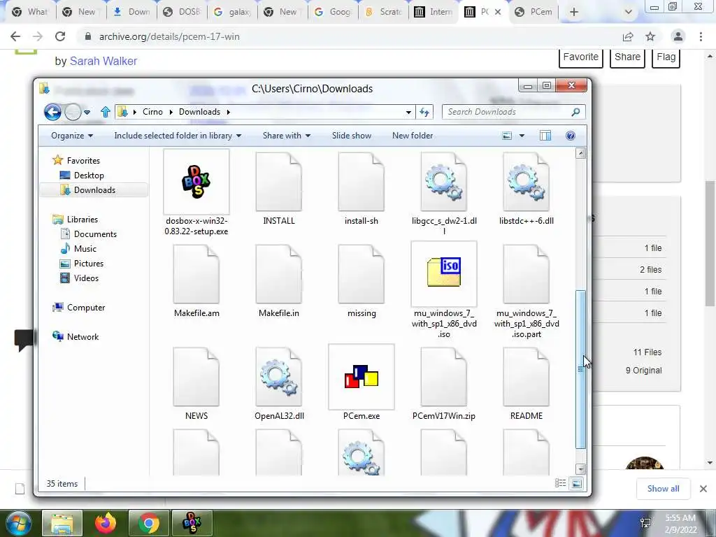The height and width of the screenshot is (537, 716).
Task: Switch to the DOSB Chrome tab
Action: [182, 12]
